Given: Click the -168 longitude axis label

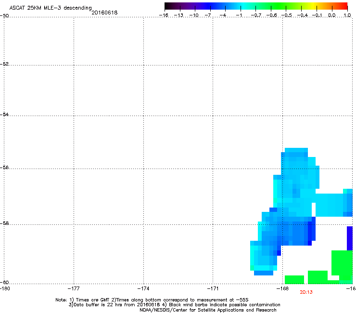Looking at the screenshot, I should (283, 288).
